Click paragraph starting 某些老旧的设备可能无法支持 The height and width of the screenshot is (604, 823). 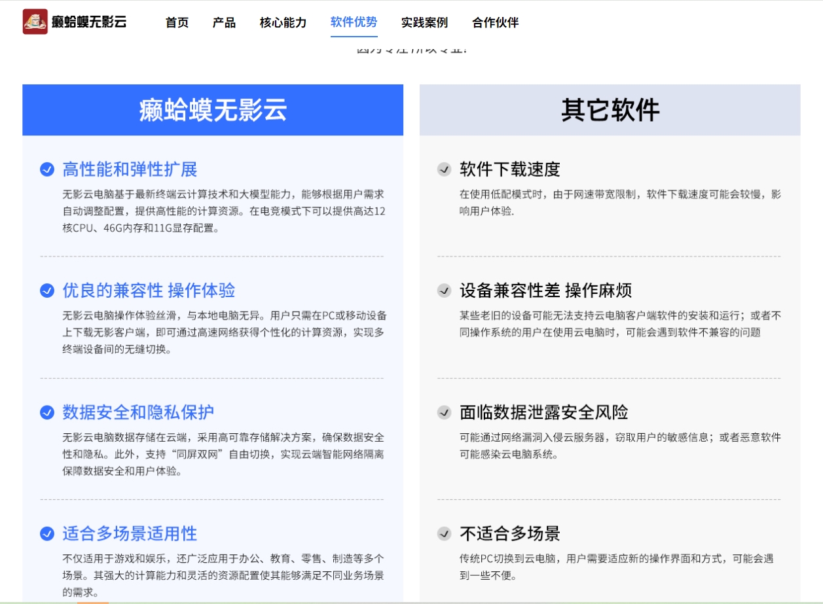[621, 324]
